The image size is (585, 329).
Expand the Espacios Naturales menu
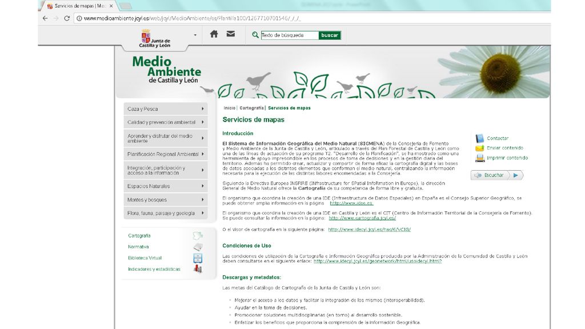tap(166, 186)
